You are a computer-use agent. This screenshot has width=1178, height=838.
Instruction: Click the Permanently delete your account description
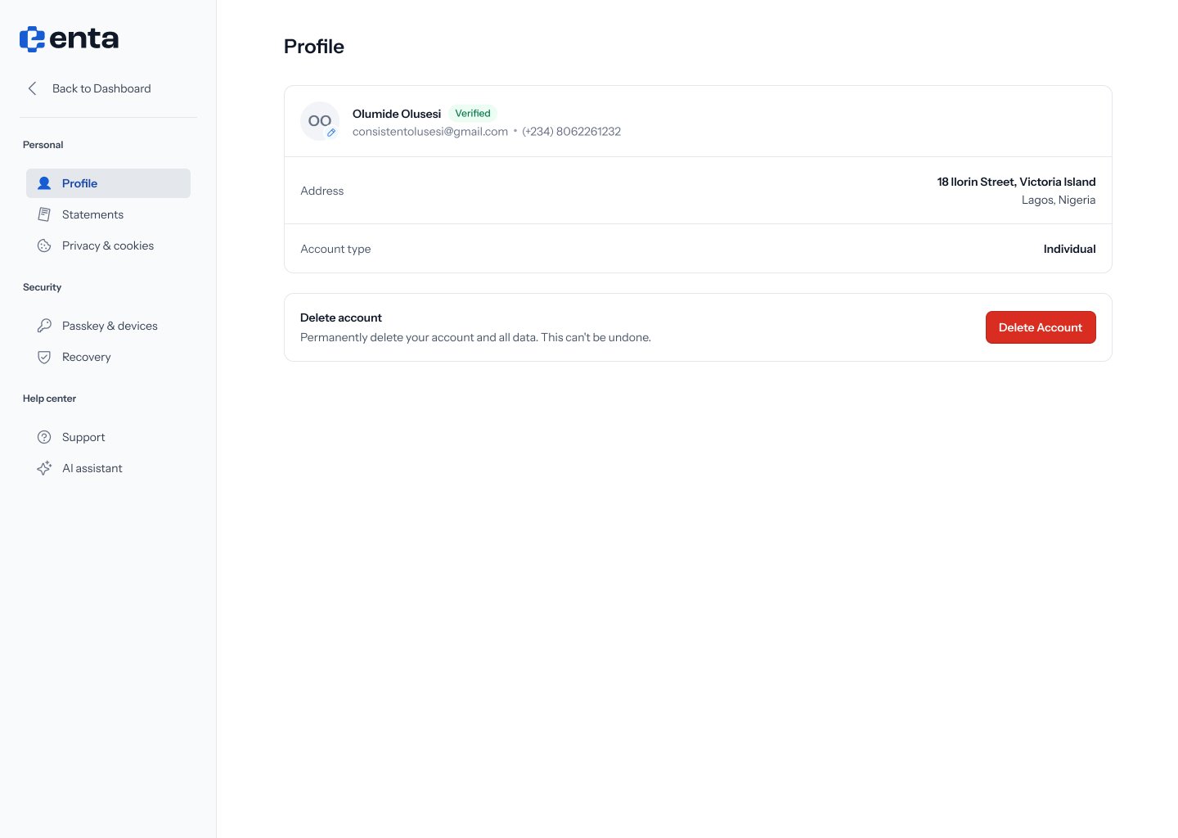click(x=475, y=337)
